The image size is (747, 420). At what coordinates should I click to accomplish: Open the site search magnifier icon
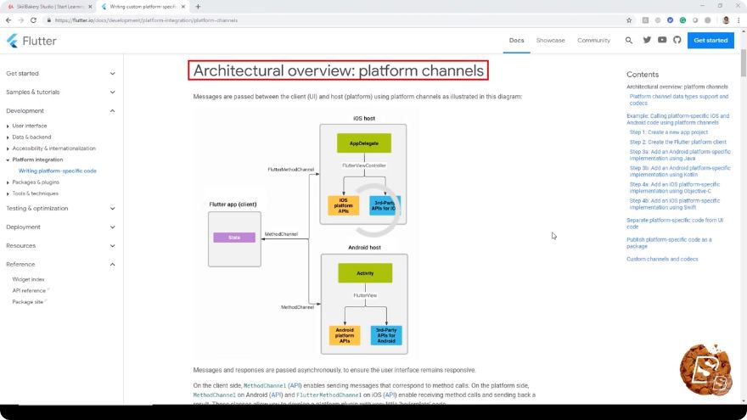pos(629,41)
